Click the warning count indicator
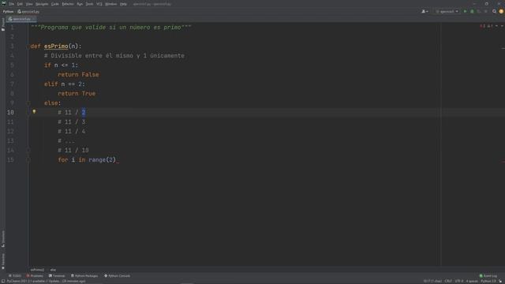 [489, 26]
